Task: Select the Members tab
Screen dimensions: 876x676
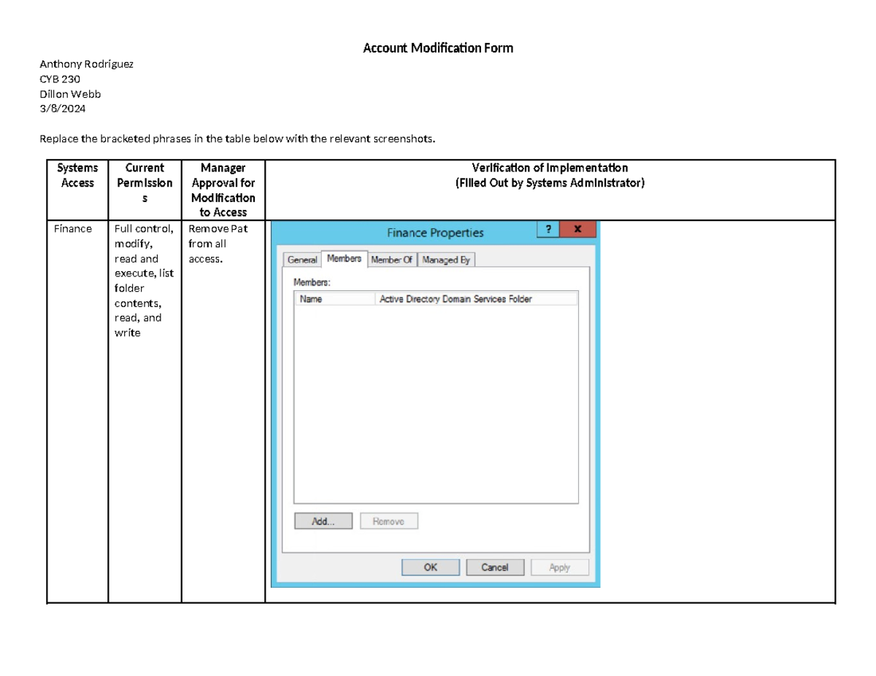Action: [x=344, y=258]
